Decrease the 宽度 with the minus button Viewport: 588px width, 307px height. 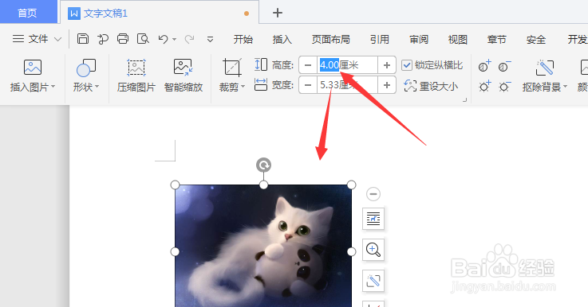click(308, 85)
